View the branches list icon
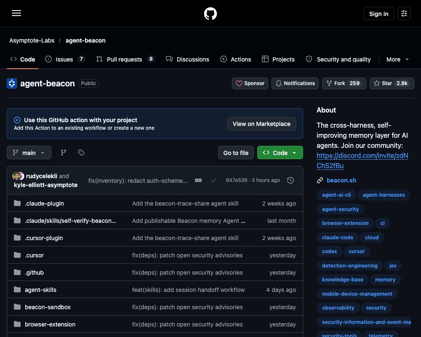The width and height of the screenshot is (421, 337). coord(64,152)
